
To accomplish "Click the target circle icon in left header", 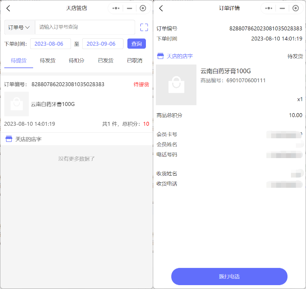I will click(143, 8).
